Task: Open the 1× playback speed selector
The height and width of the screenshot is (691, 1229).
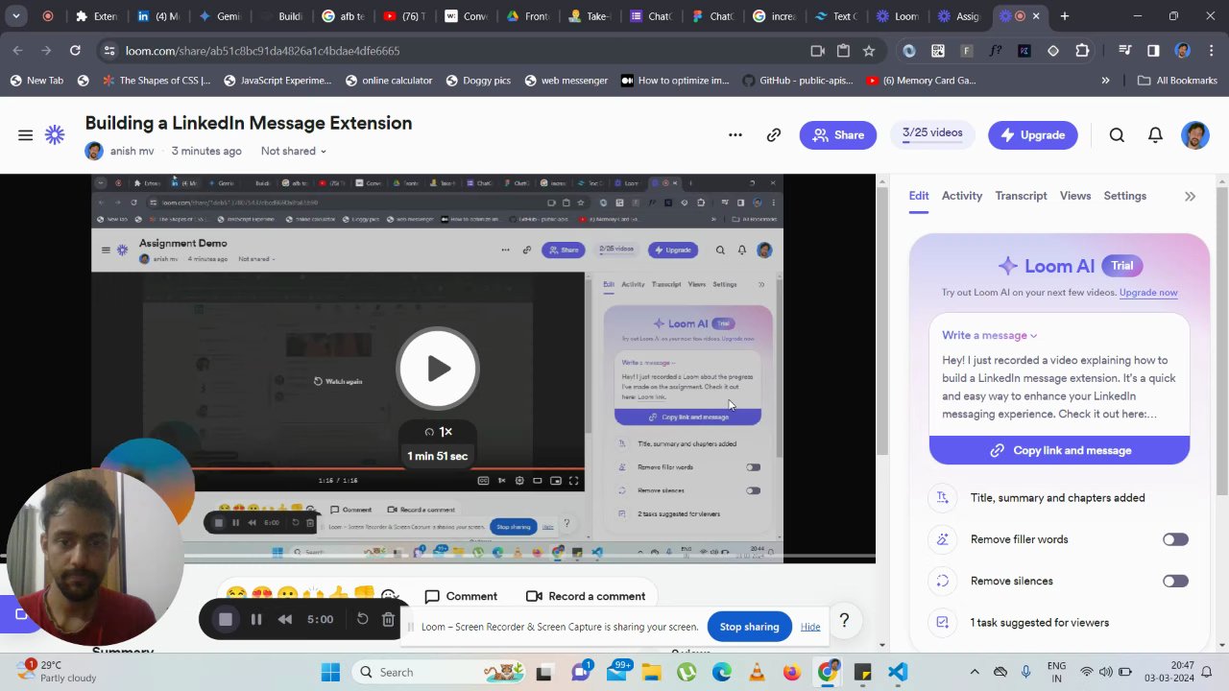Action: tap(439, 432)
